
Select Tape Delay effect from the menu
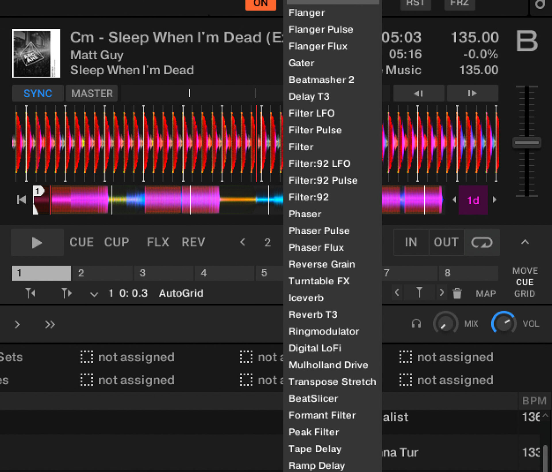[x=315, y=449]
